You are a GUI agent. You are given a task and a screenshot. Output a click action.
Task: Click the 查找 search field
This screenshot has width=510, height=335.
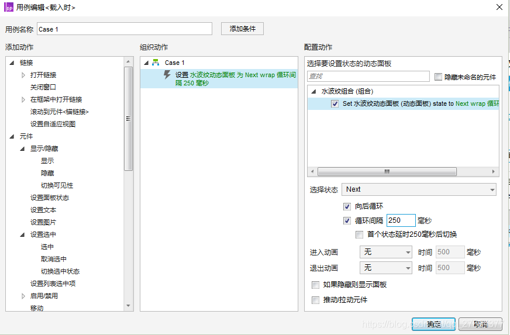[x=368, y=76]
